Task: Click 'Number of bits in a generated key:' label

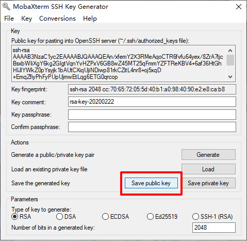Action: [53, 228]
